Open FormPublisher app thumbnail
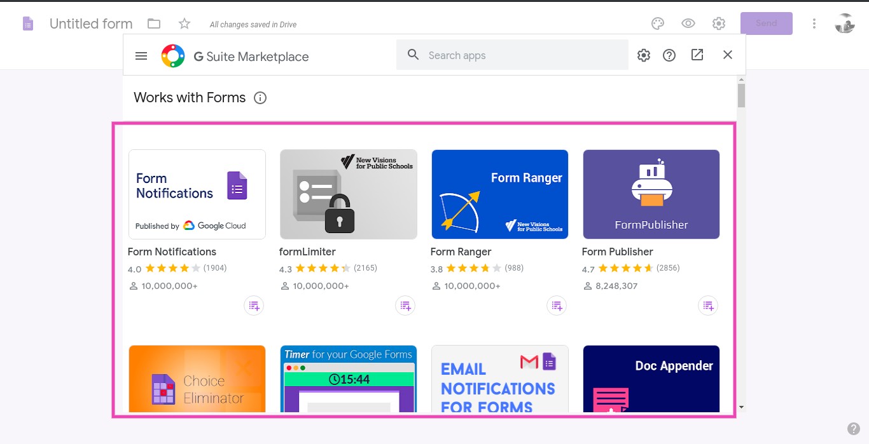Image resolution: width=869 pixels, height=444 pixels. coord(651,194)
